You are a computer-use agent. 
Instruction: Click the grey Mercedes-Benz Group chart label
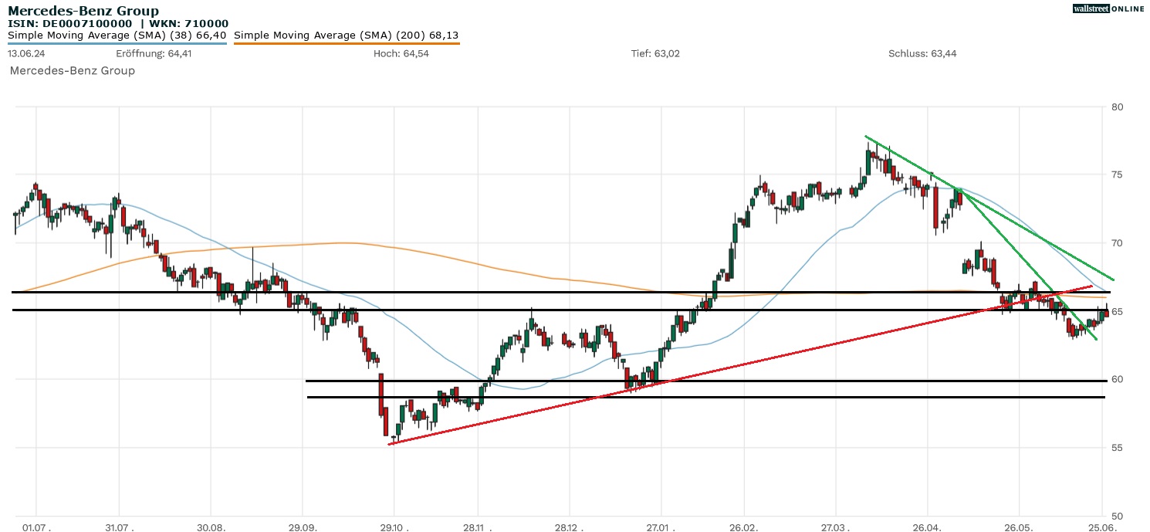pos(72,70)
